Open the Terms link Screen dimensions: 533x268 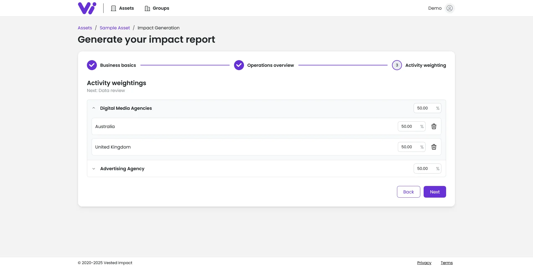447,263
